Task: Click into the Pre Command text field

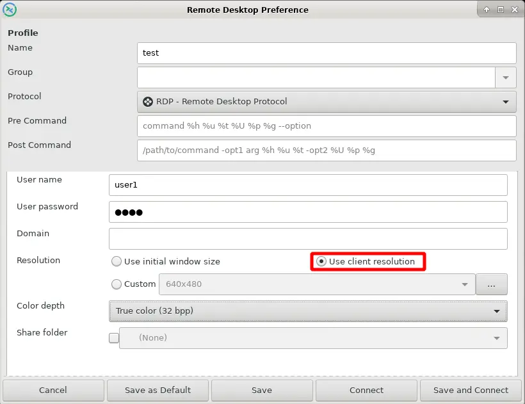Action: coord(327,126)
